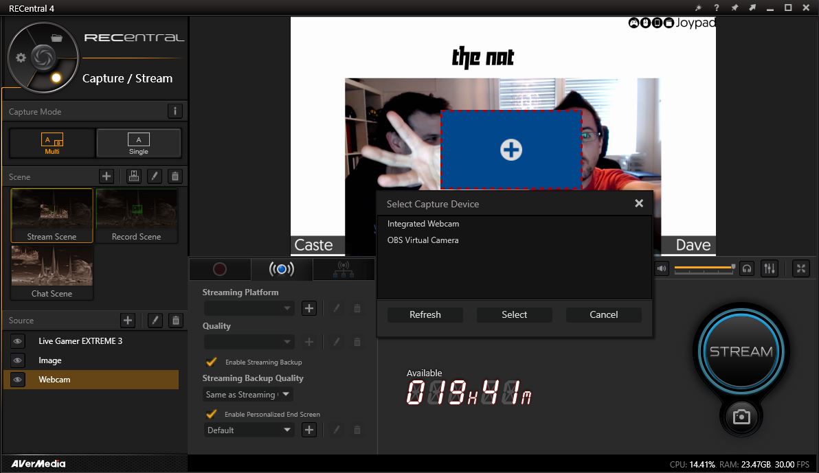Image resolution: width=819 pixels, height=473 pixels.
Task: Uncheck Enable Streaming Backup checkbox
Action: (x=212, y=361)
